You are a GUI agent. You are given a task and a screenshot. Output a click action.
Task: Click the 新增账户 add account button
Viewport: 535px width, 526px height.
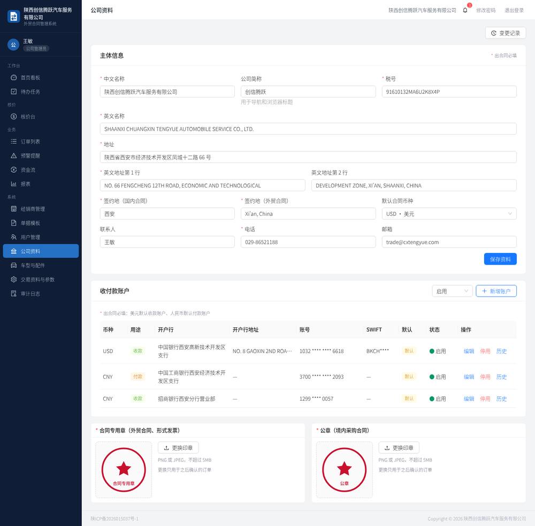point(496,291)
